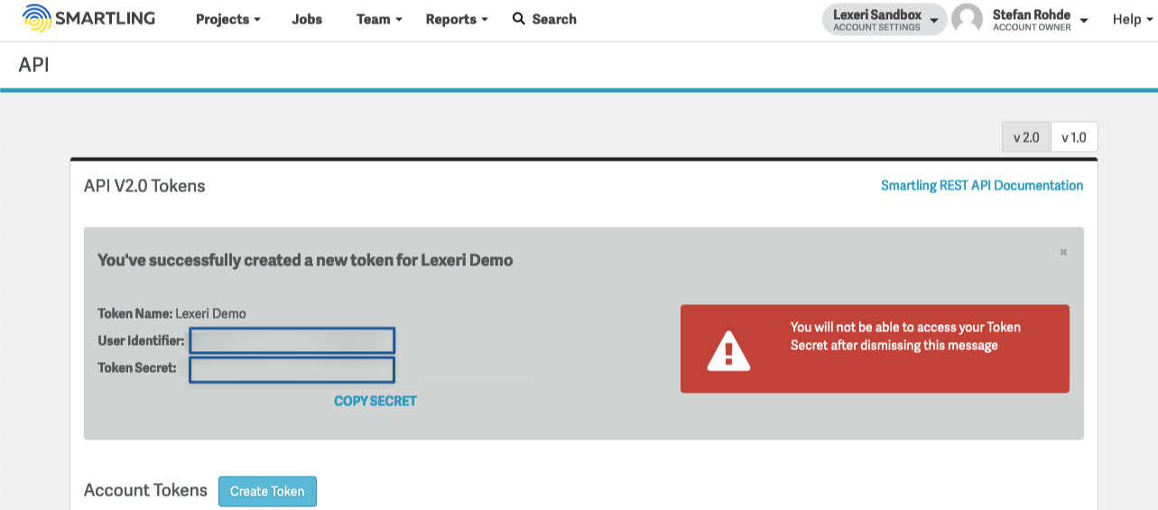Click the Token Secret field
Screen dimensions: 1158x510
pyautogui.click(x=292, y=370)
